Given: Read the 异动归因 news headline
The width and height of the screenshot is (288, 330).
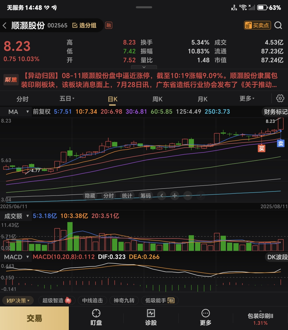Looking at the screenshot, I should click(149, 80).
